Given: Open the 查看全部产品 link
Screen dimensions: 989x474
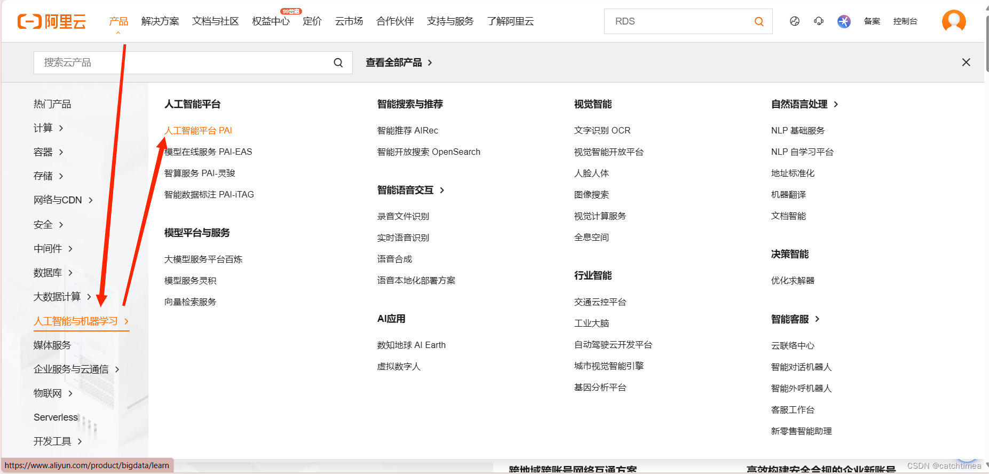Looking at the screenshot, I should tap(399, 62).
